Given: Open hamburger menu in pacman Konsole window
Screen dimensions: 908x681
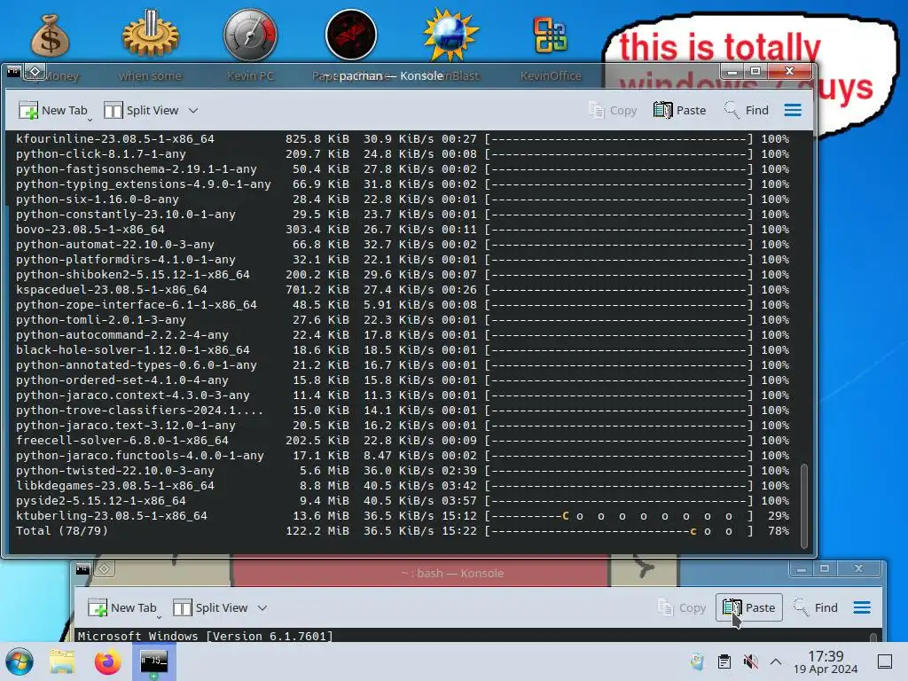Looking at the screenshot, I should 793,110.
